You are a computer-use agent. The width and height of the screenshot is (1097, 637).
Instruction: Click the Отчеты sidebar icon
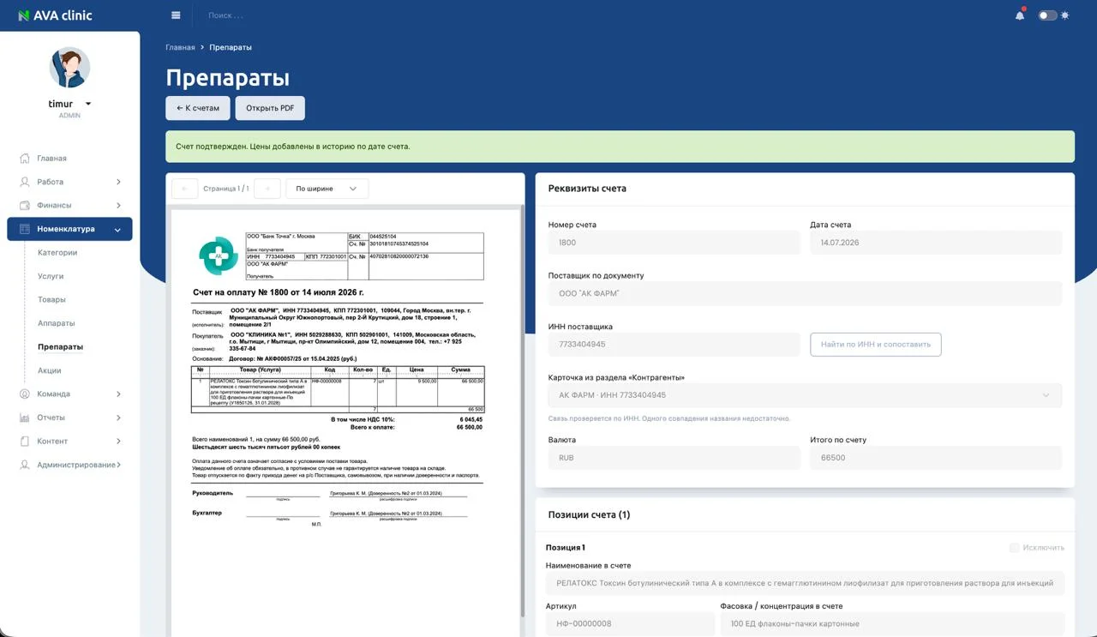pos(24,418)
